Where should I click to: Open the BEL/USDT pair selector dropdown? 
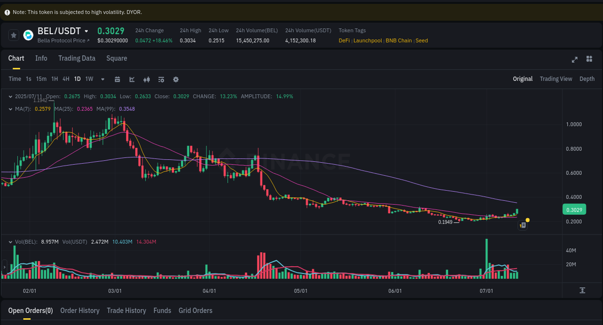coord(86,31)
